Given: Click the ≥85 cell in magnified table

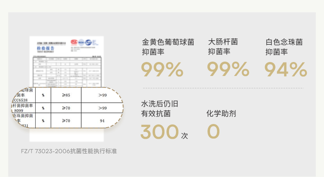Looking at the screenshot, I should (66, 95).
